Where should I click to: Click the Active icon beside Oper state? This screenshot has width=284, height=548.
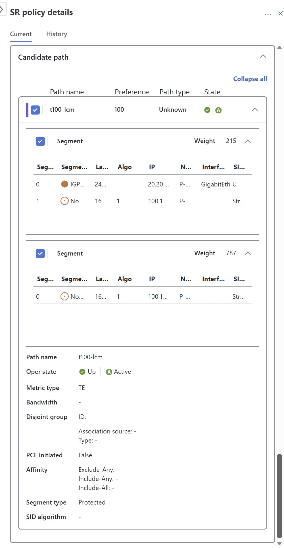109,371
